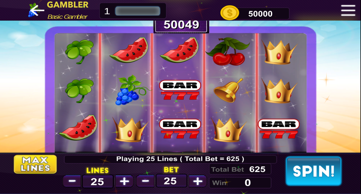Open the hamburger menu
The image size is (361, 194).
[x=348, y=11]
